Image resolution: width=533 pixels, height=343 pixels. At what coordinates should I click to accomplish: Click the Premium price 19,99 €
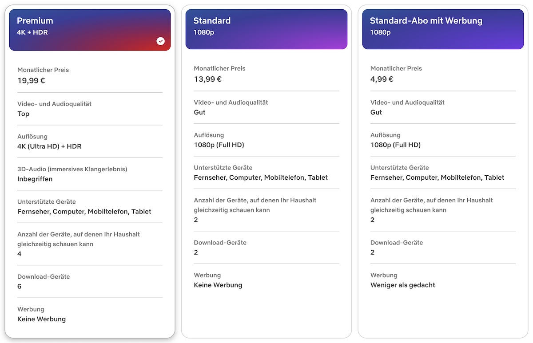(31, 80)
